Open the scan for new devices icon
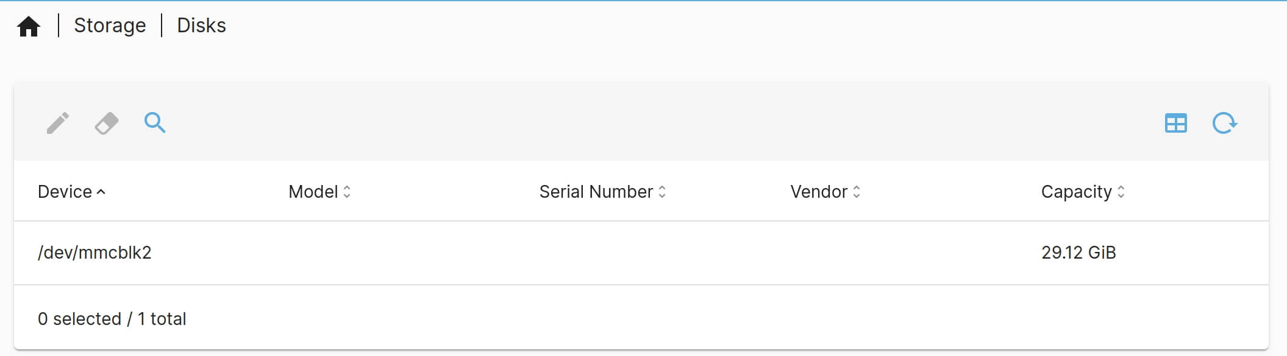 pyautogui.click(x=154, y=122)
